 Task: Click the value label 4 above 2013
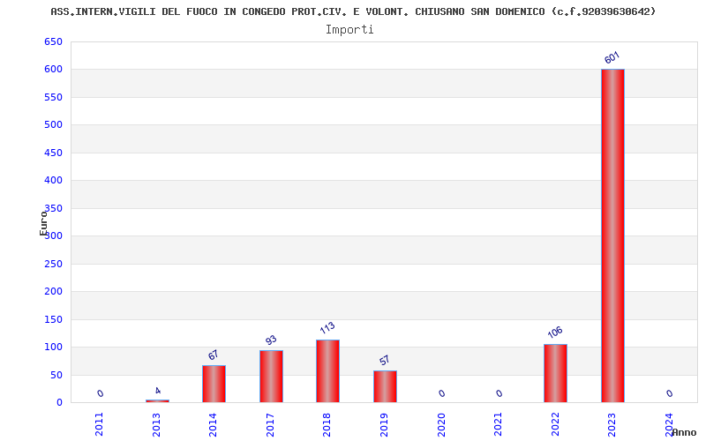tap(158, 391)
